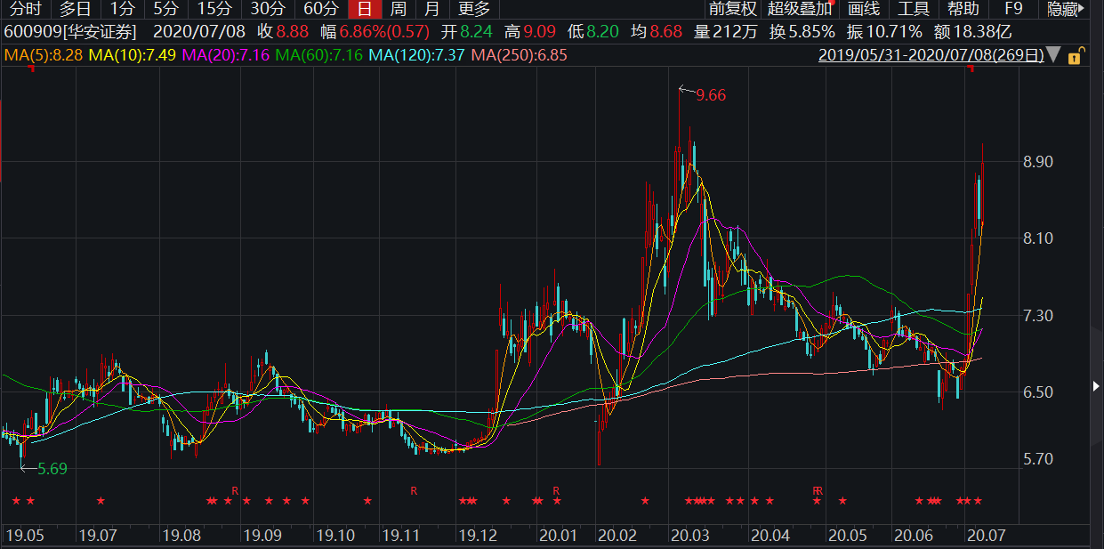
Task: Open the 前复权 price adjustment dropdown
Action: pos(732,10)
